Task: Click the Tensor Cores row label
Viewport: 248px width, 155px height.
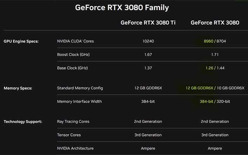Action: [69, 135]
